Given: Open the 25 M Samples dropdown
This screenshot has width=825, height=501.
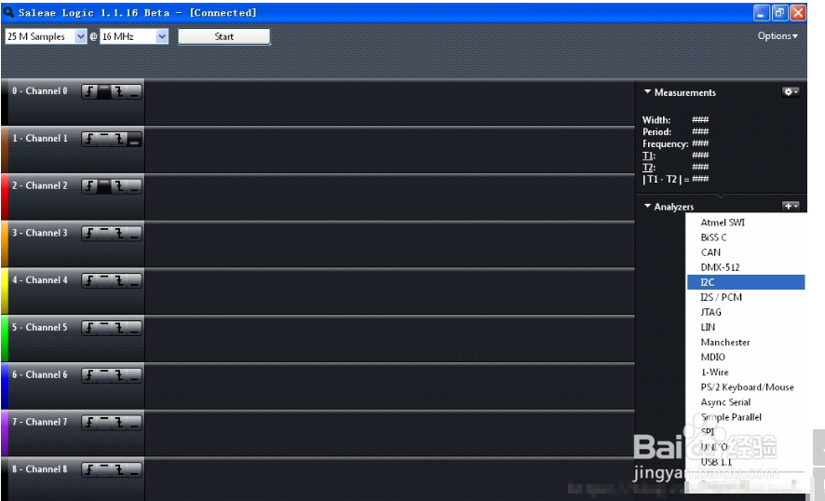Looking at the screenshot, I should (x=80, y=36).
